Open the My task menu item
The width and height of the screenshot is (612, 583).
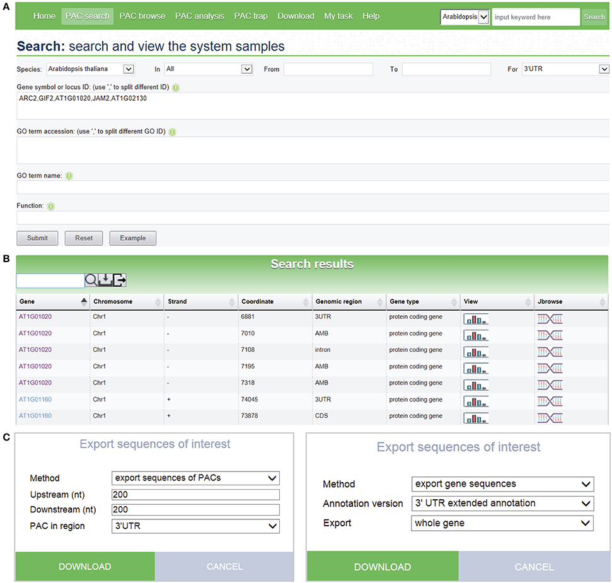(x=338, y=16)
